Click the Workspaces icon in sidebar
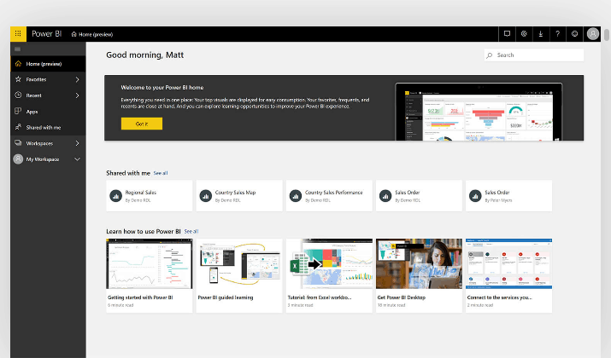 point(18,143)
